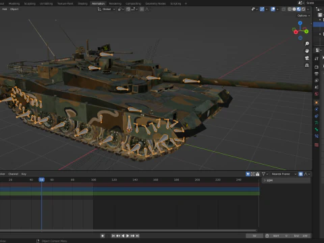Open the red checkered texture properties tab

[317, 145]
